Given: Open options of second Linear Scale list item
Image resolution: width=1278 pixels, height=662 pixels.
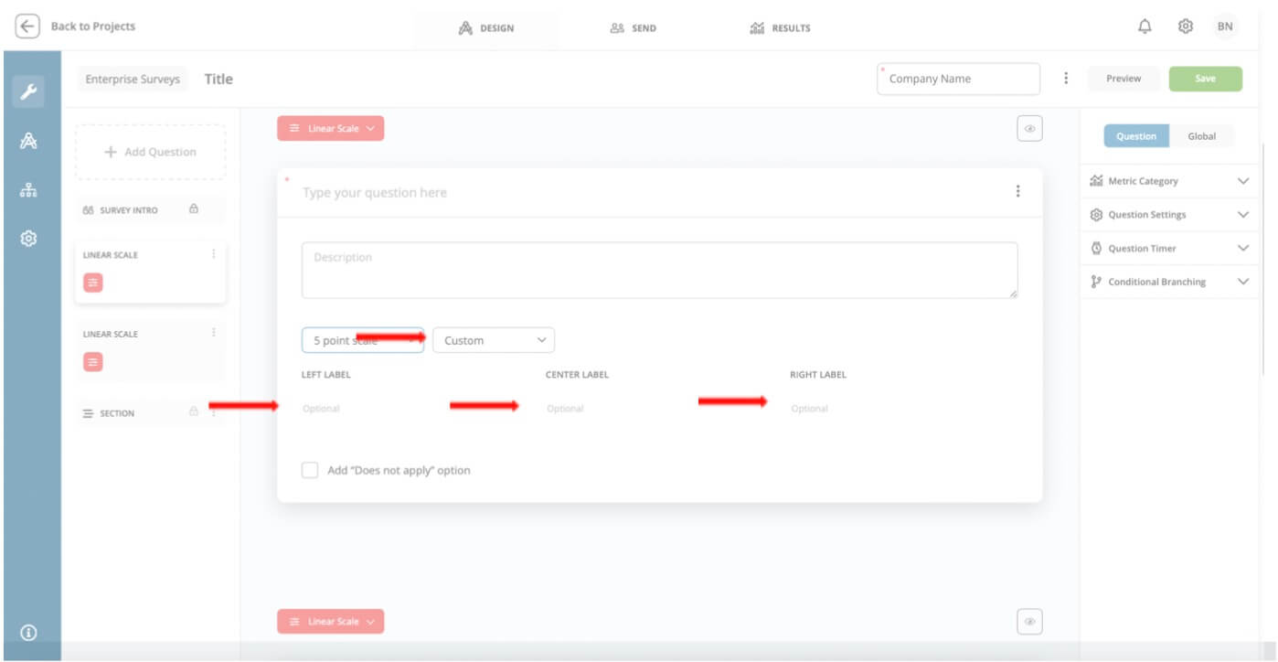Looking at the screenshot, I should click(x=213, y=333).
